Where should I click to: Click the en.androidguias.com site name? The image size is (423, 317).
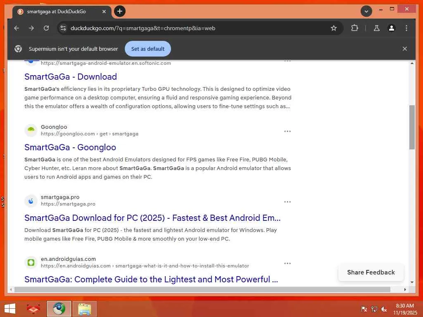coord(68,259)
